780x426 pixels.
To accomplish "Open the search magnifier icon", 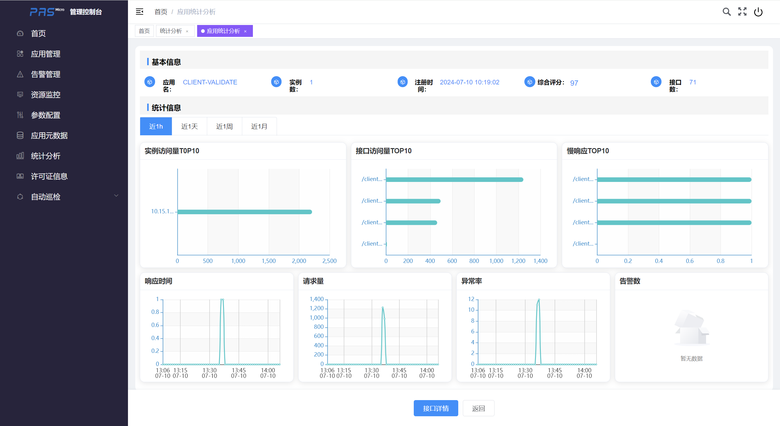I will point(726,12).
